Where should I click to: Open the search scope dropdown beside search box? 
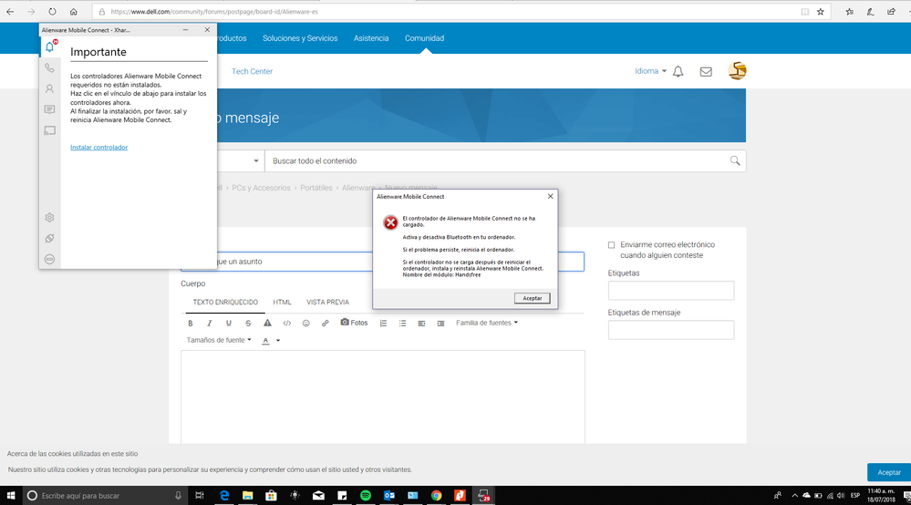255,160
